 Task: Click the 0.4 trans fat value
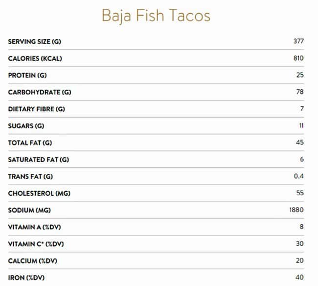299,176
